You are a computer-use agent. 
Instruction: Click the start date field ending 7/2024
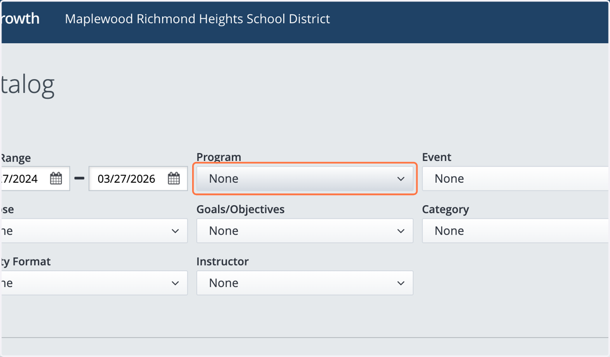(x=35, y=179)
